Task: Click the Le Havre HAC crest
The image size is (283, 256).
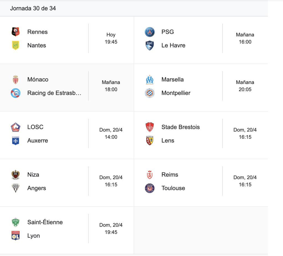Action: pos(150,45)
